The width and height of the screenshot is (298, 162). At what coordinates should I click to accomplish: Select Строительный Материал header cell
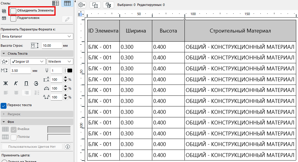click(240, 31)
